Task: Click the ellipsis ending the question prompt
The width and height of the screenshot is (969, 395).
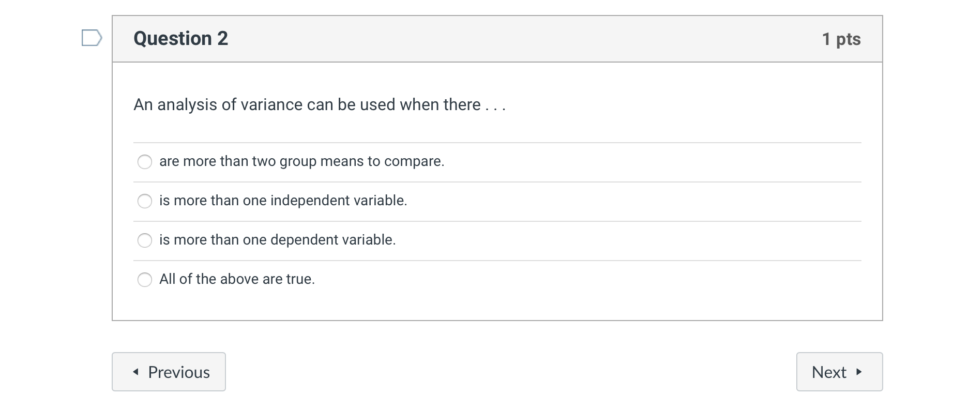Action: pyautogui.click(x=495, y=106)
